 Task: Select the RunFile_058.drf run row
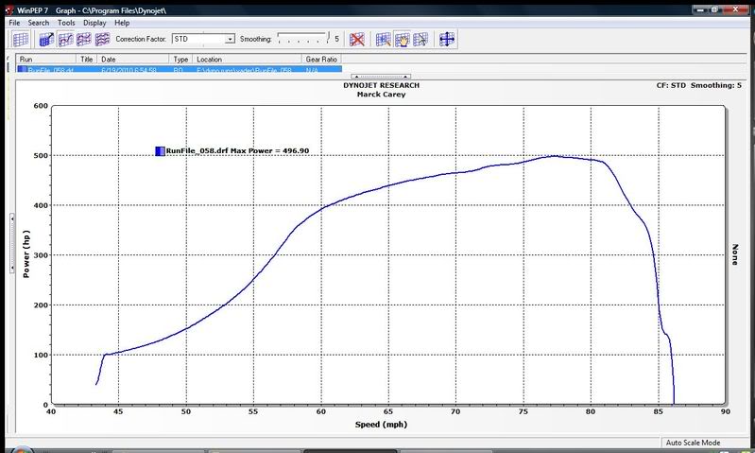tap(180, 69)
